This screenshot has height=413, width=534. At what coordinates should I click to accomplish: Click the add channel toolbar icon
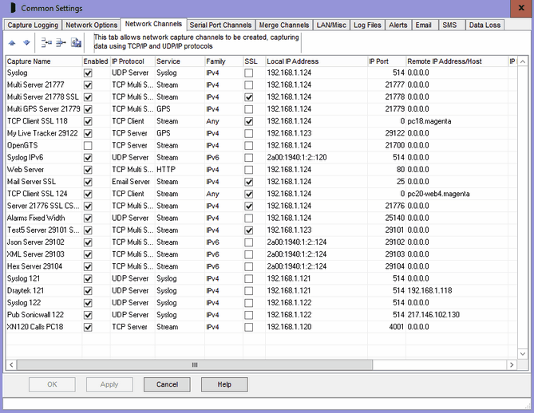pos(45,42)
